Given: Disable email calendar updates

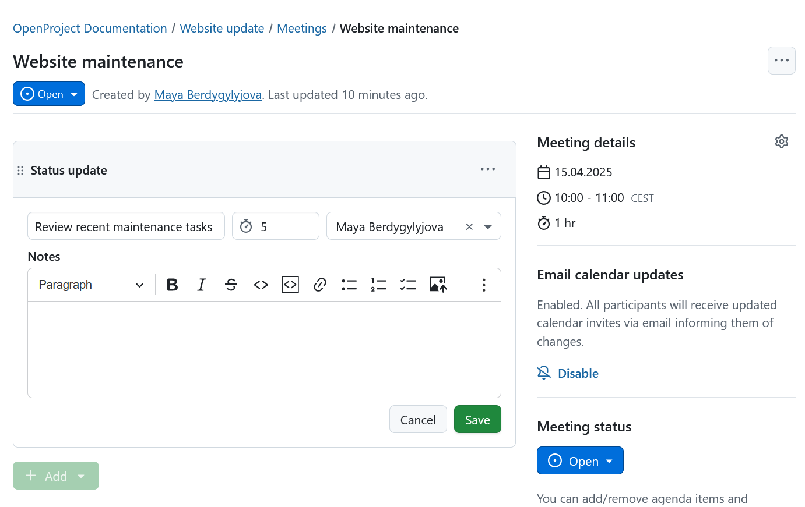Looking at the screenshot, I should pos(577,373).
